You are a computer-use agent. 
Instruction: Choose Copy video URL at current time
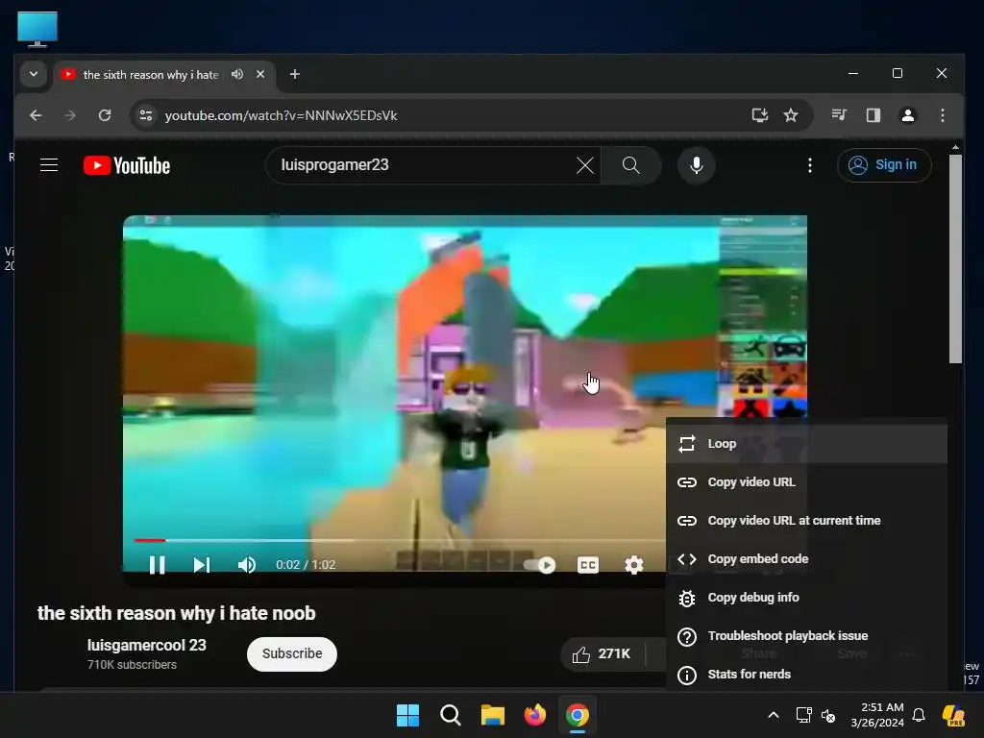(806, 520)
